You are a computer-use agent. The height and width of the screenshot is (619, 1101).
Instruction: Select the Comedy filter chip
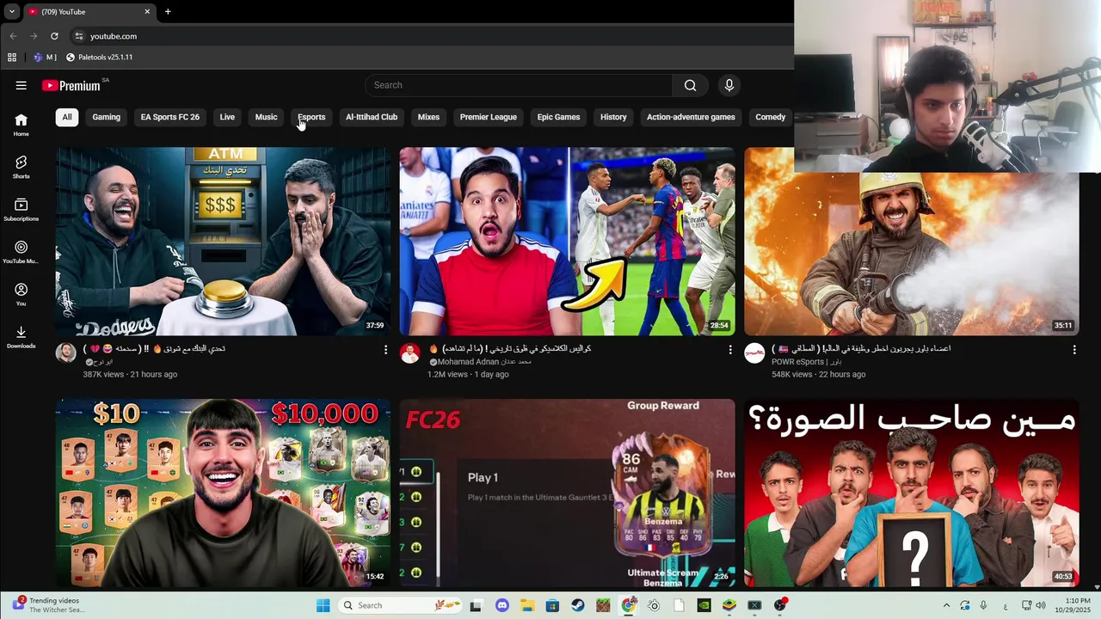coord(771,117)
